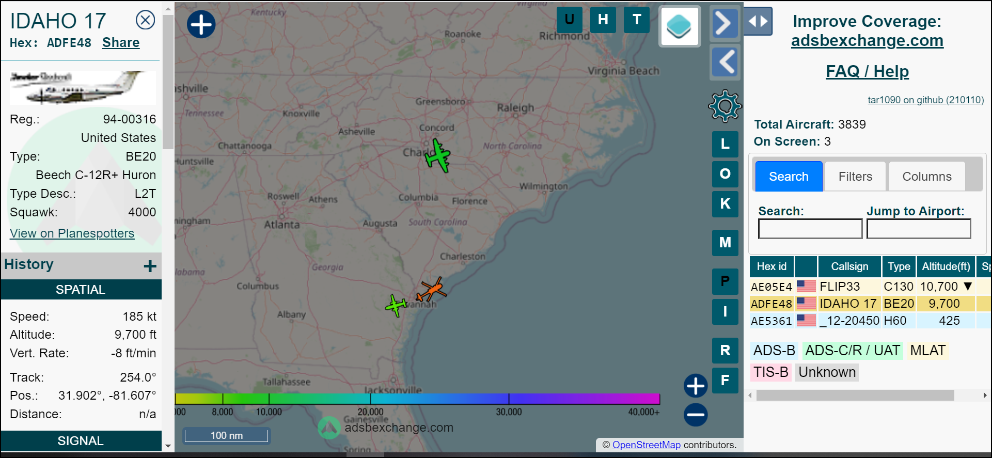Select the FLIP33 aircraft row
The image size is (992, 458).
(870, 287)
